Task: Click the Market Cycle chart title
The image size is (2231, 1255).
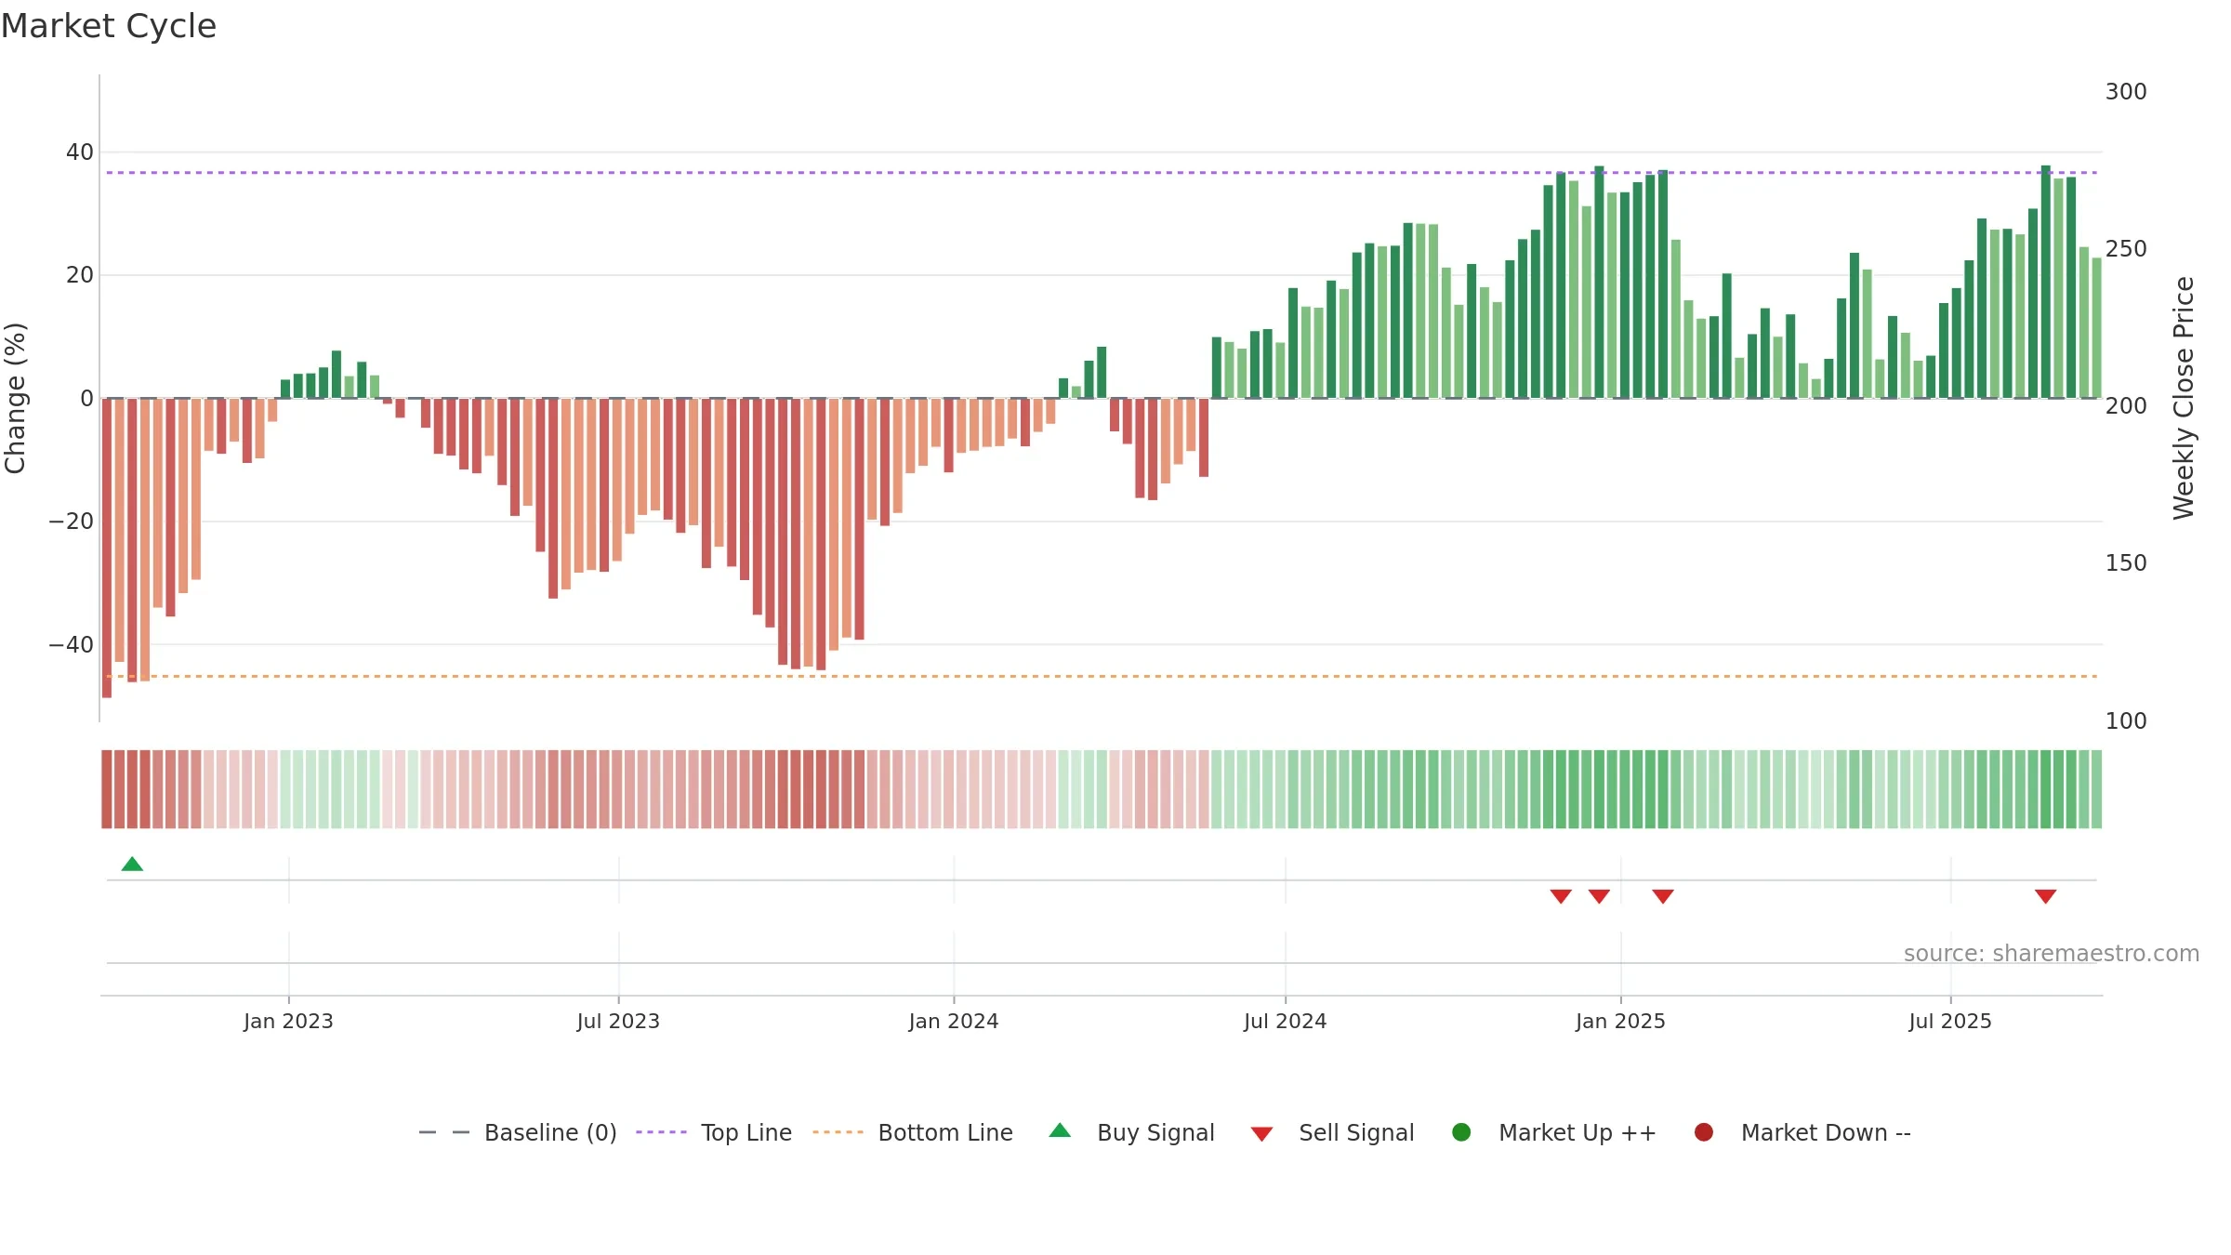Action: (109, 26)
